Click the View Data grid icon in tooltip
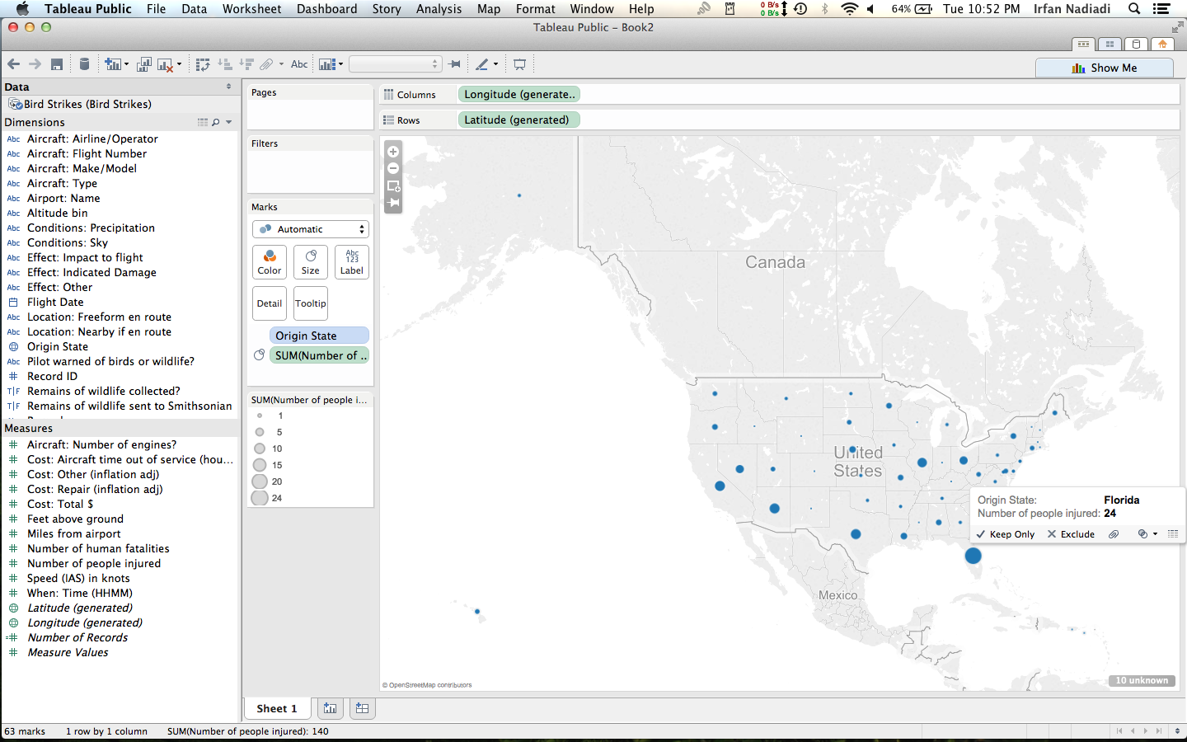Viewport: 1187px width, 742px height. pyautogui.click(x=1173, y=534)
